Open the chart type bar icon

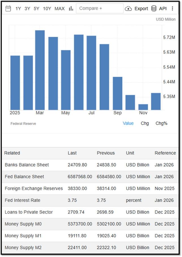pos(71,8)
